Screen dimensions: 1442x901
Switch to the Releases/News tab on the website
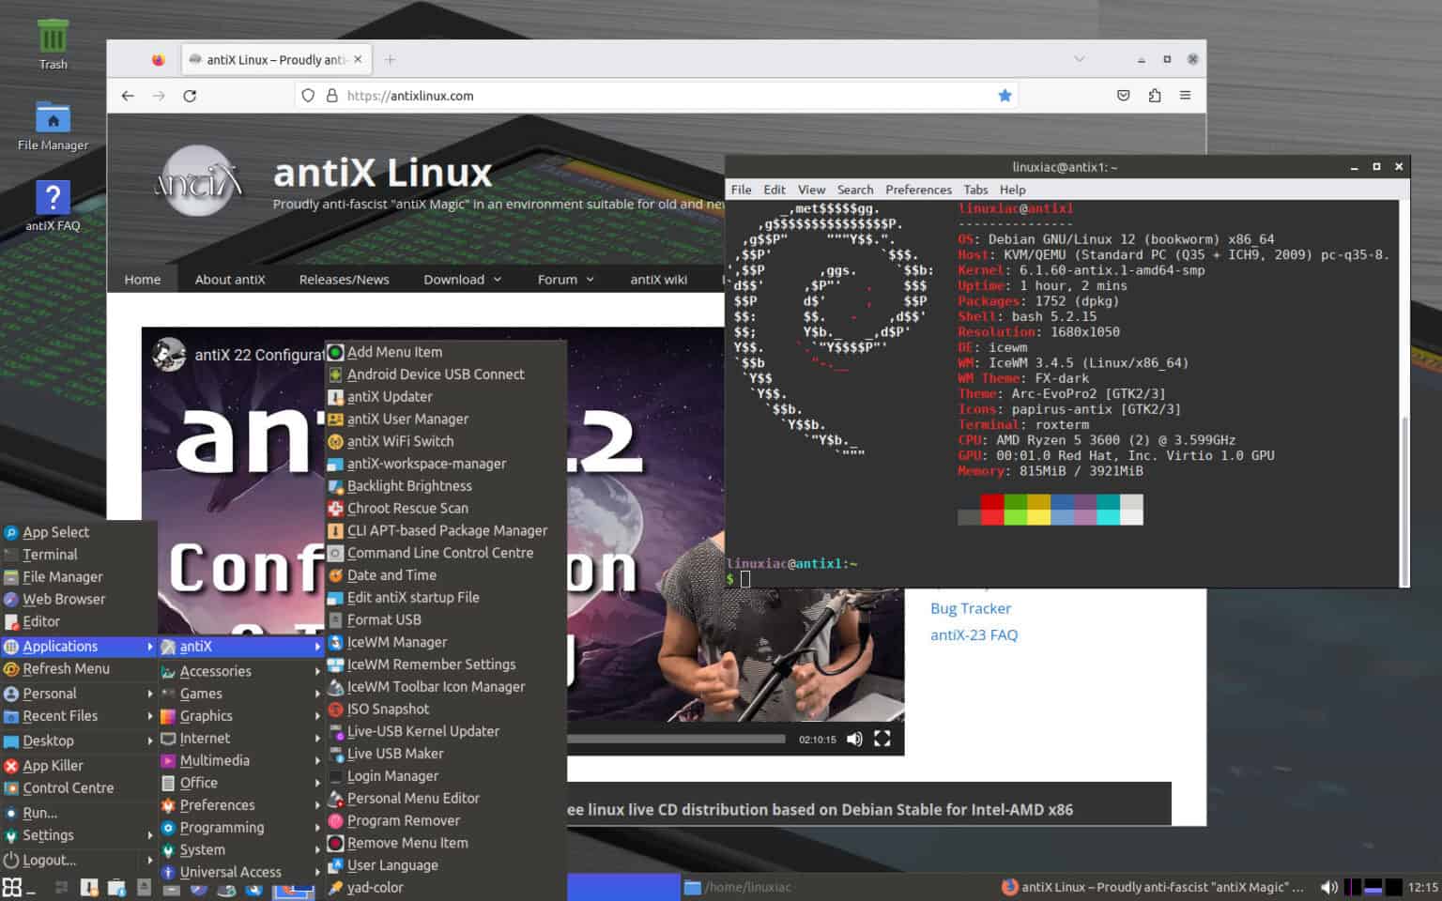[x=344, y=278]
